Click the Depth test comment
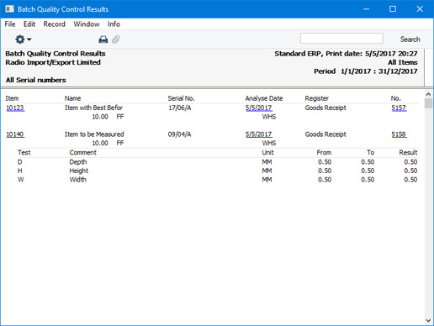This screenshot has height=326, width=434. 78,162
